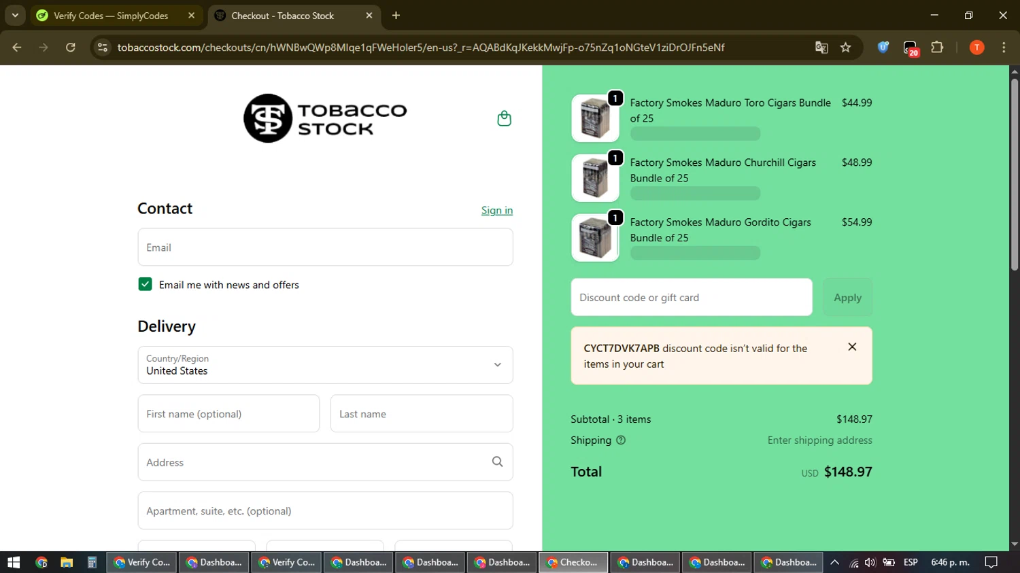
Task: Dismiss the invalid discount code message
Action: click(x=852, y=347)
